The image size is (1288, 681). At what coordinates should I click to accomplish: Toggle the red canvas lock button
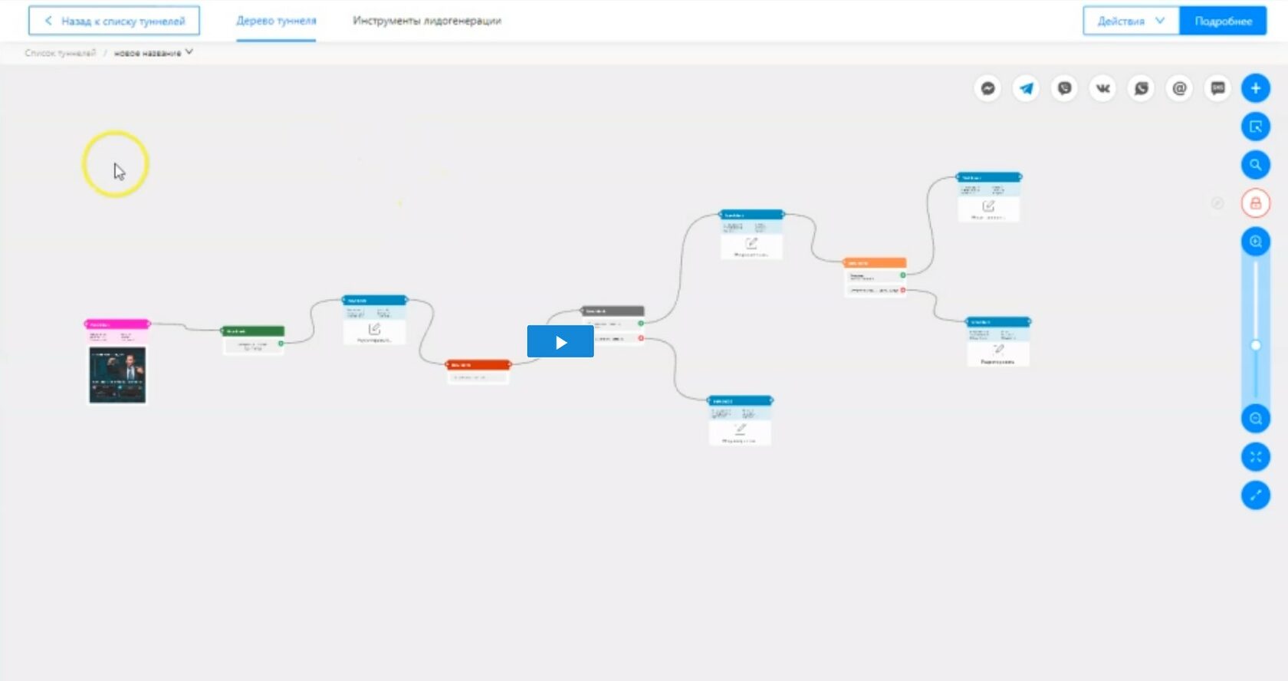1255,203
